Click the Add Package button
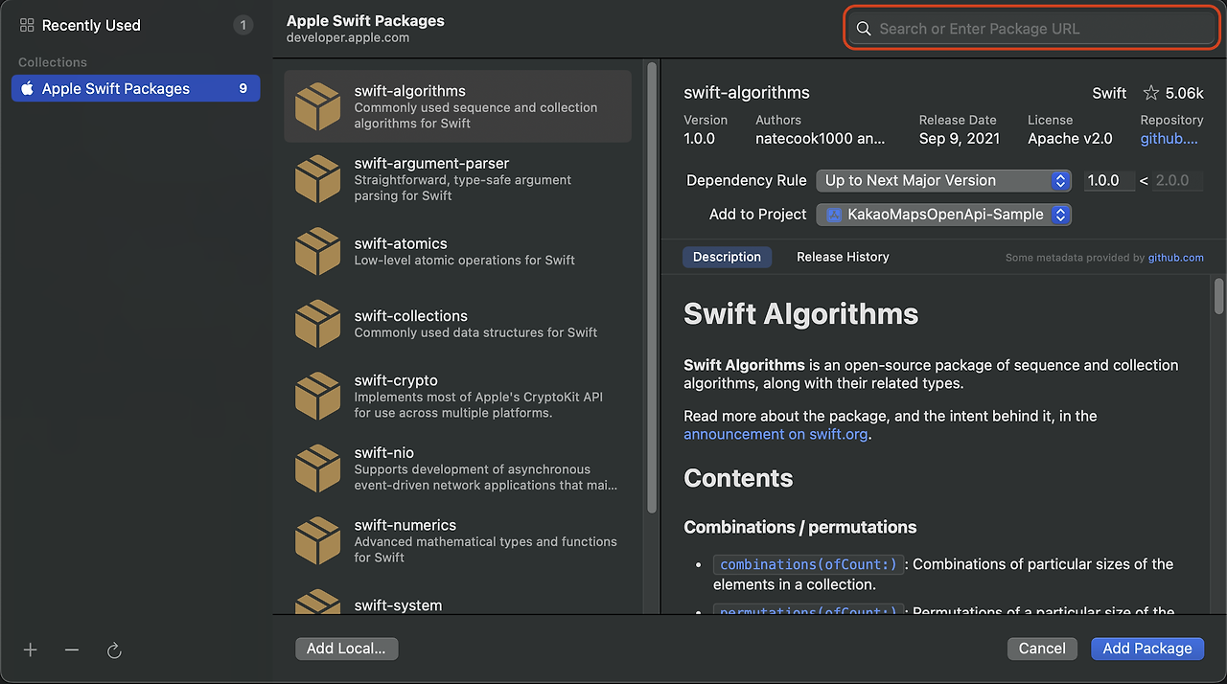This screenshot has width=1227, height=684. tap(1146, 649)
